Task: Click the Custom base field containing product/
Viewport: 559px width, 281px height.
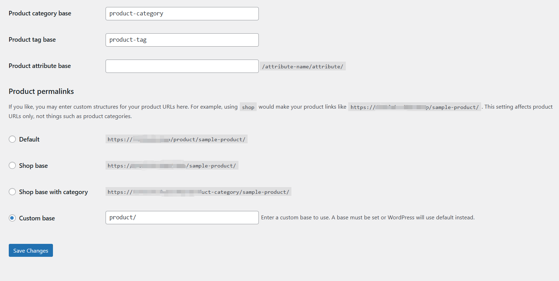Action: [x=182, y=217]
